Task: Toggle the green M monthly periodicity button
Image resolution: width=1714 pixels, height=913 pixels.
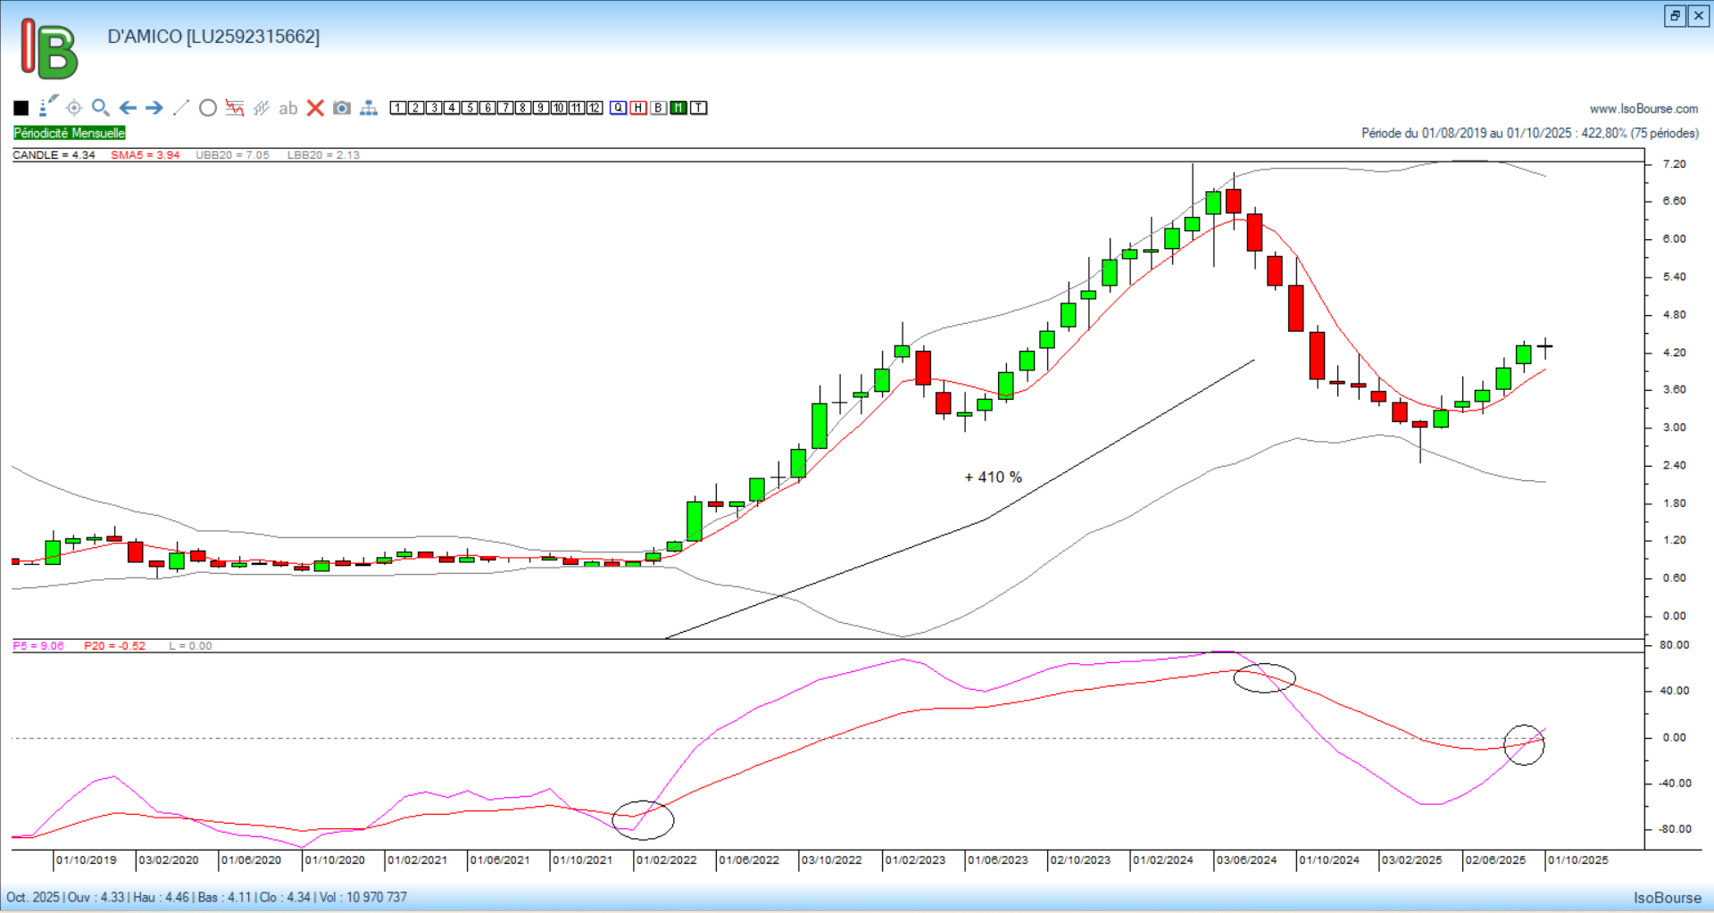Action: [678, 108]
